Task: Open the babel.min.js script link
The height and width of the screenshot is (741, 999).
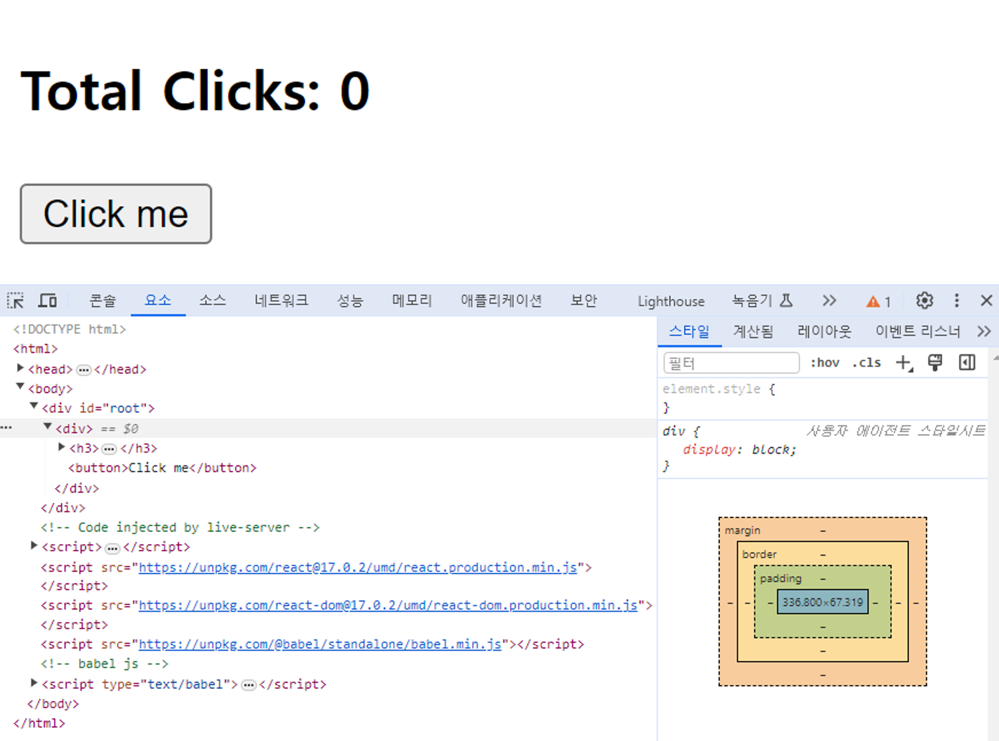Action: pyautogui.click(x=320, y=645)
